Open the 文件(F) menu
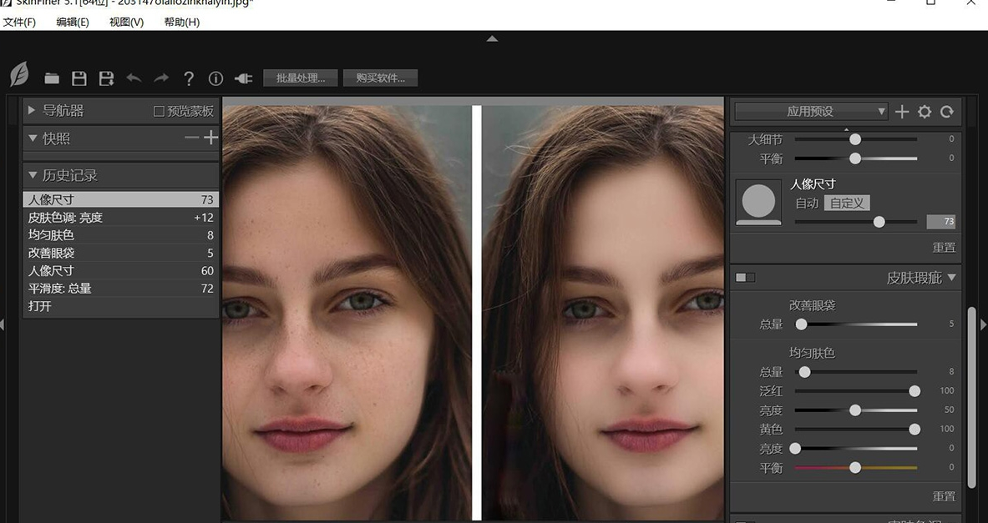 point(19,22)
